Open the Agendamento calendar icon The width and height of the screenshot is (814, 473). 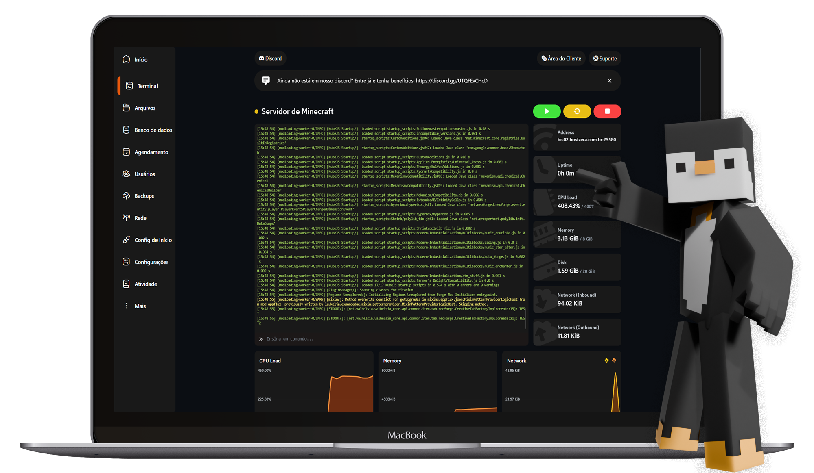click(x=127, y=152)
